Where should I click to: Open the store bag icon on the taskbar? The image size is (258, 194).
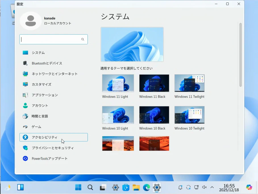tap(126, 187)
